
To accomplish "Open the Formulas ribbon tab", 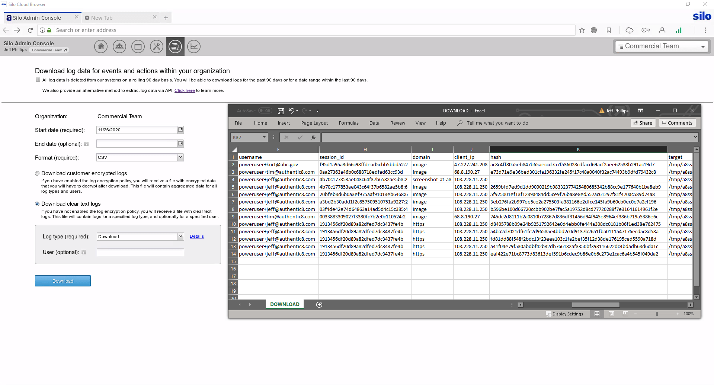I will pyautogui.click(x=349, y=123).
